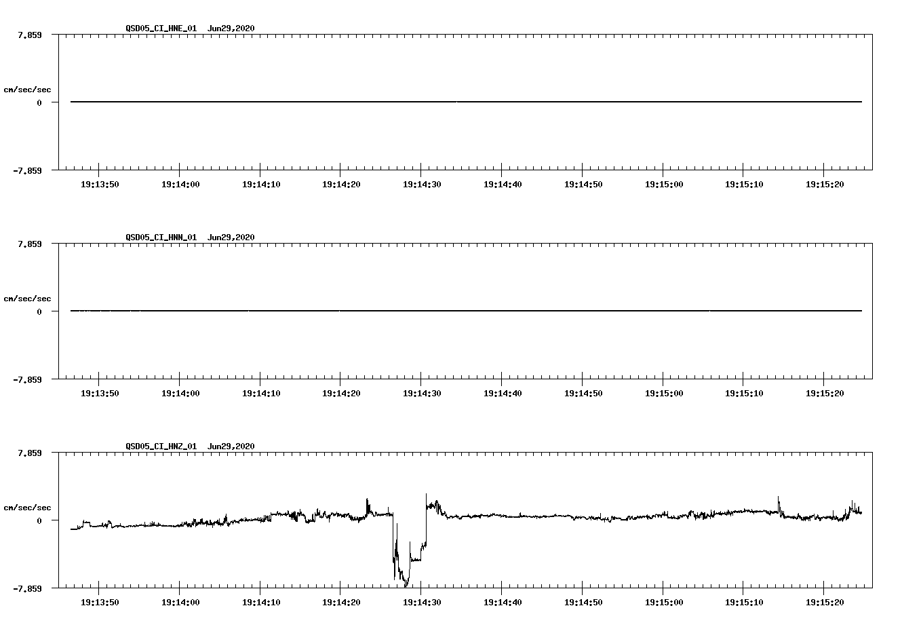Click 19:15:00 label on the HNZ plot
This screenshot has height=627, width=921.
tap(664, 602)
